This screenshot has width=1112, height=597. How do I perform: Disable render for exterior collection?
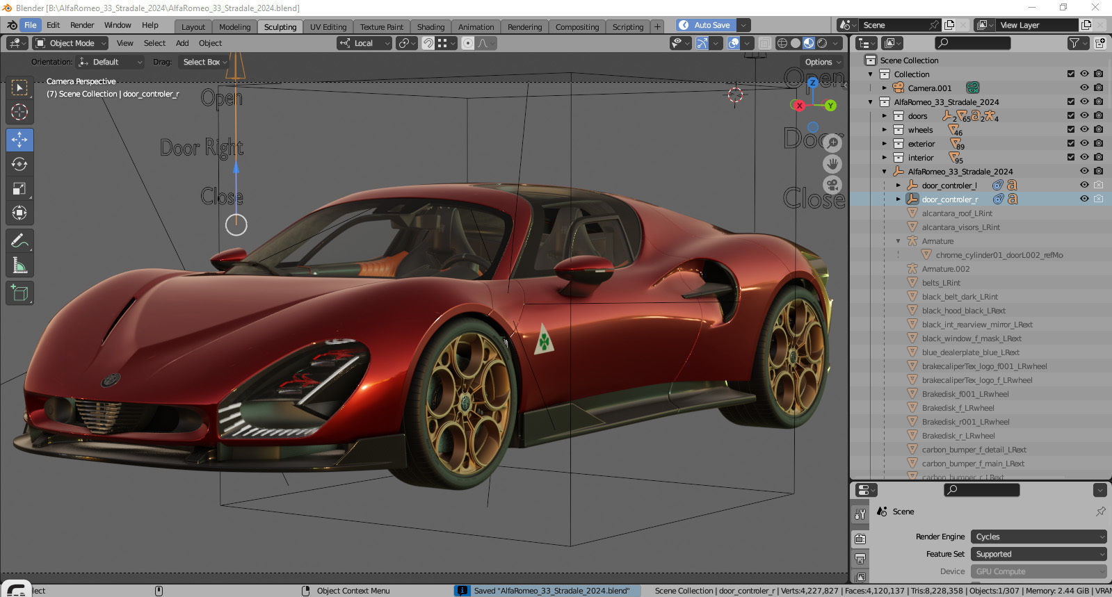pos(1098,143)
